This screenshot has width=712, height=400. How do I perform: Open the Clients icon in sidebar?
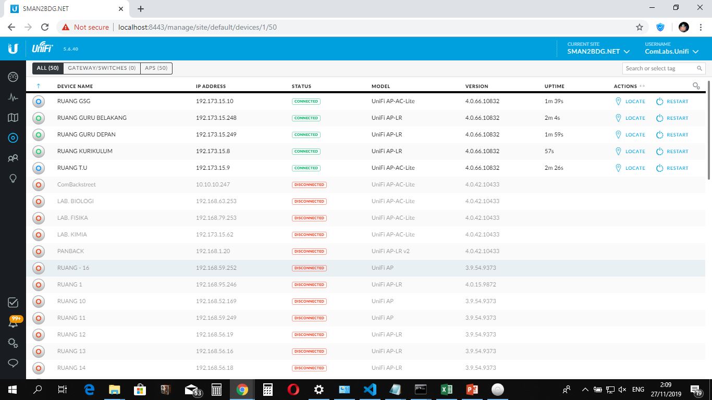point(13,158)
